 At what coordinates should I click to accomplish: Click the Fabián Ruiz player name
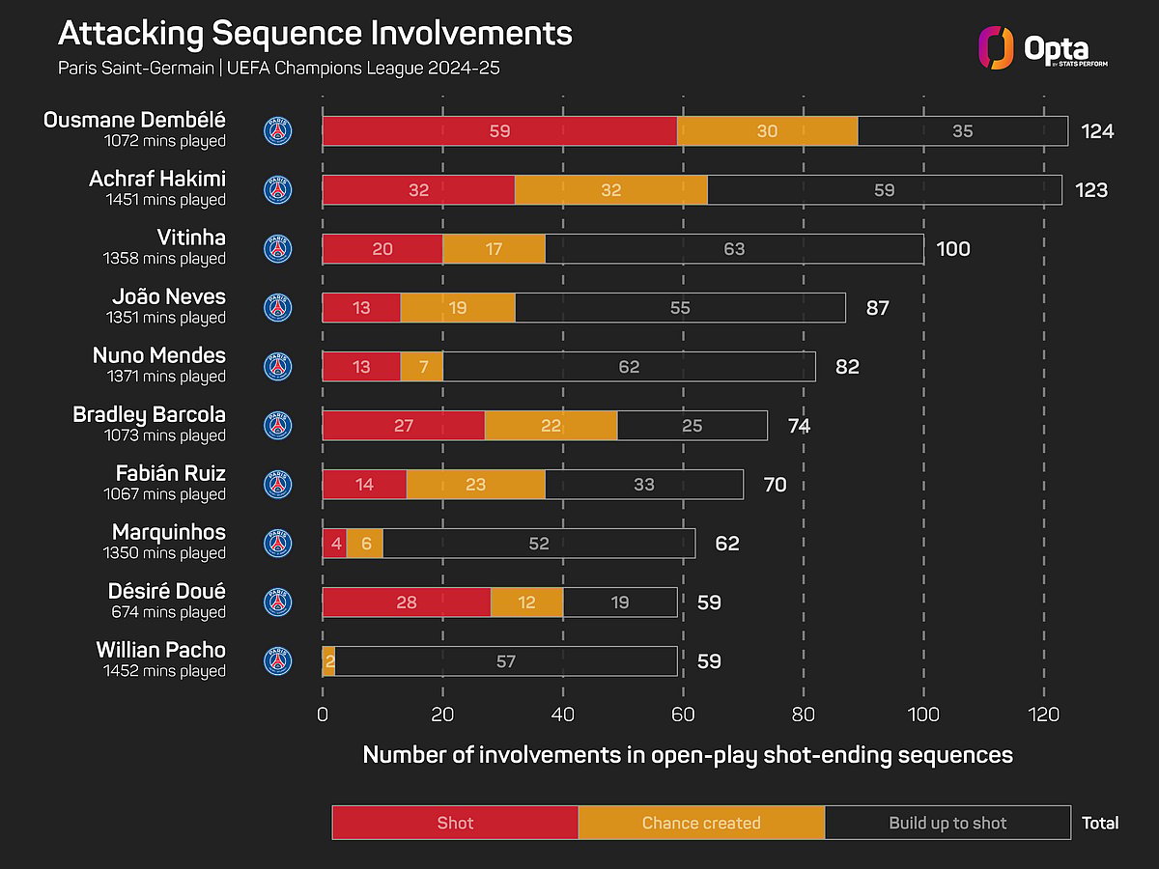tap(170, 473)
